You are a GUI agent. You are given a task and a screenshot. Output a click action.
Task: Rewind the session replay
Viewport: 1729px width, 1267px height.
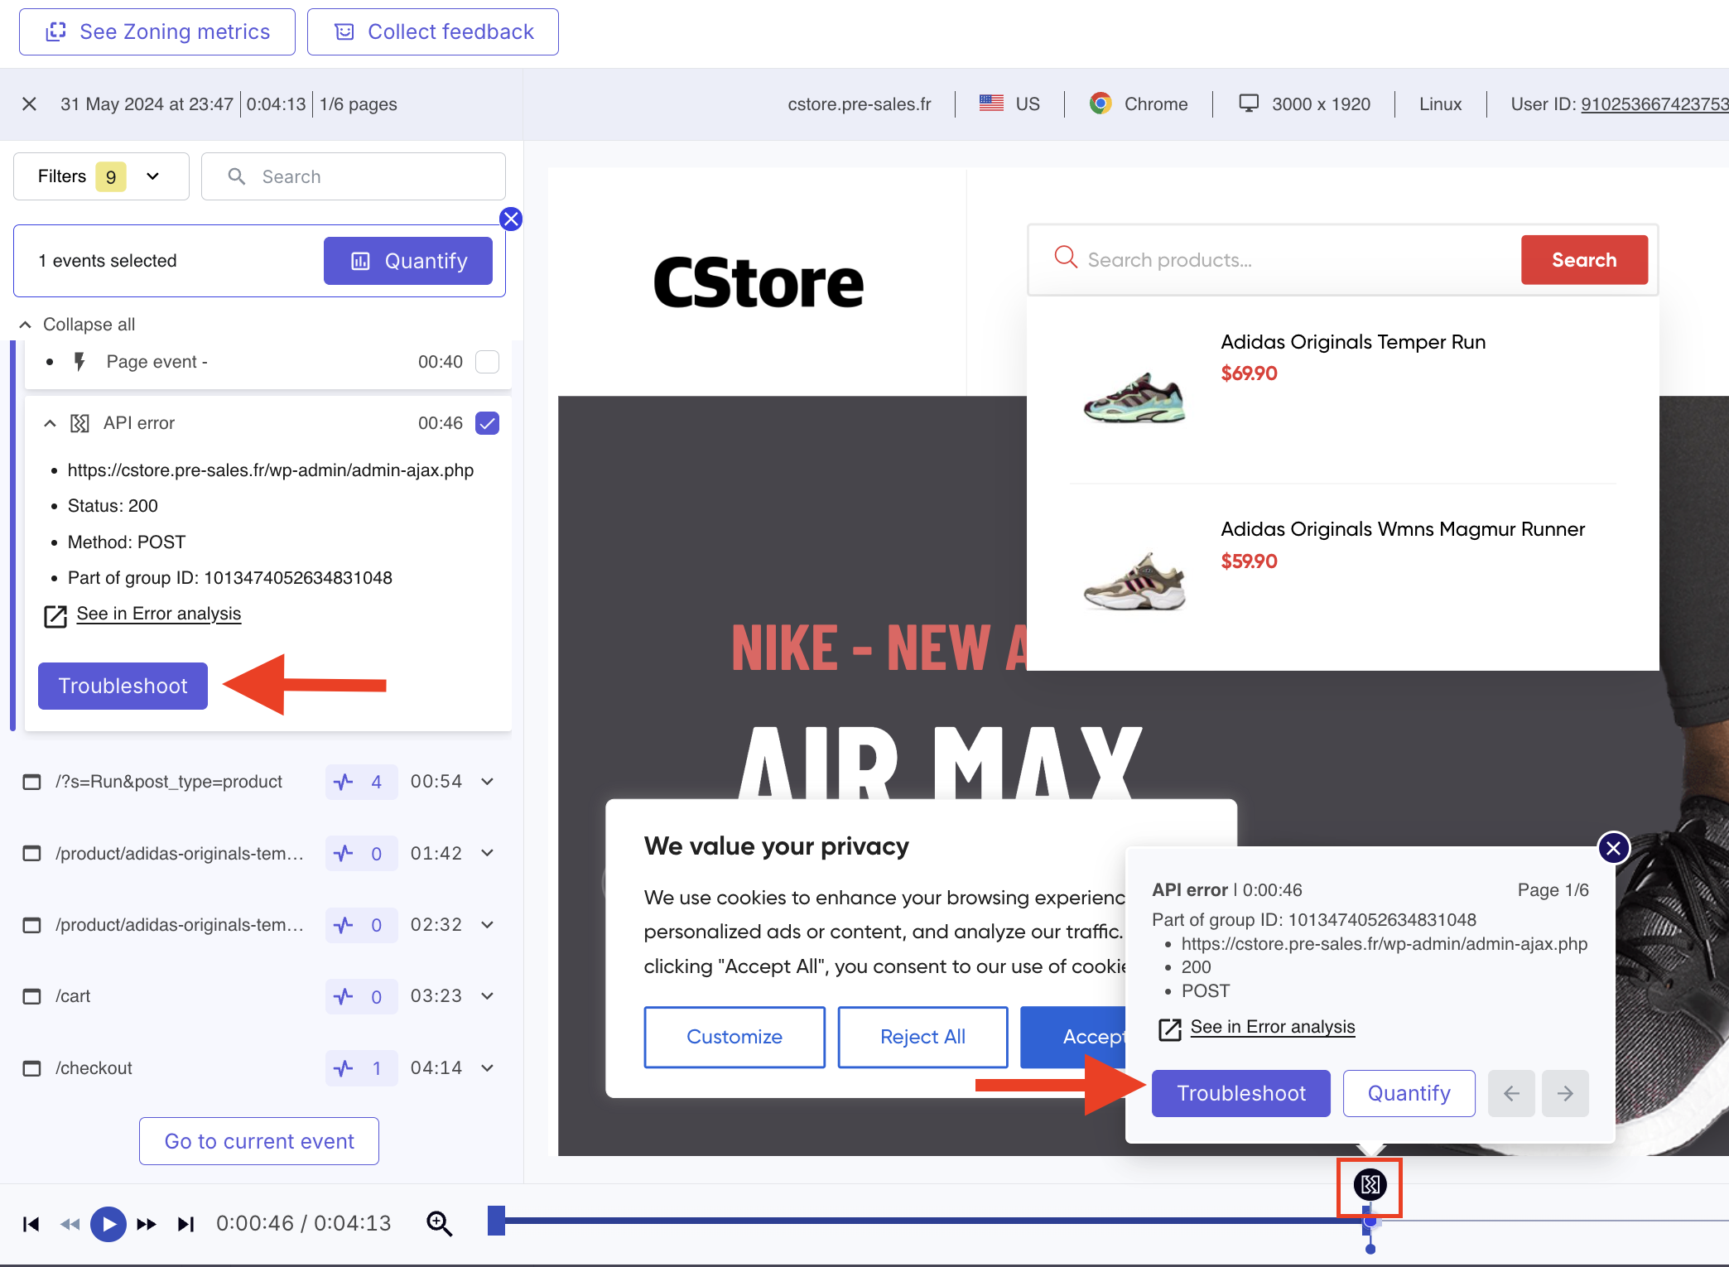[70, 1224]
